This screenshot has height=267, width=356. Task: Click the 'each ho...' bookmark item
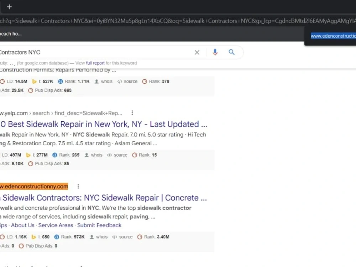coord(11,34)
